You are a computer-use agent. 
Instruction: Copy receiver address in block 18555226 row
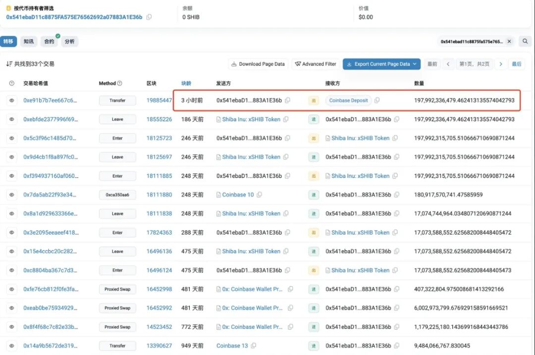[x=396, y=119]
